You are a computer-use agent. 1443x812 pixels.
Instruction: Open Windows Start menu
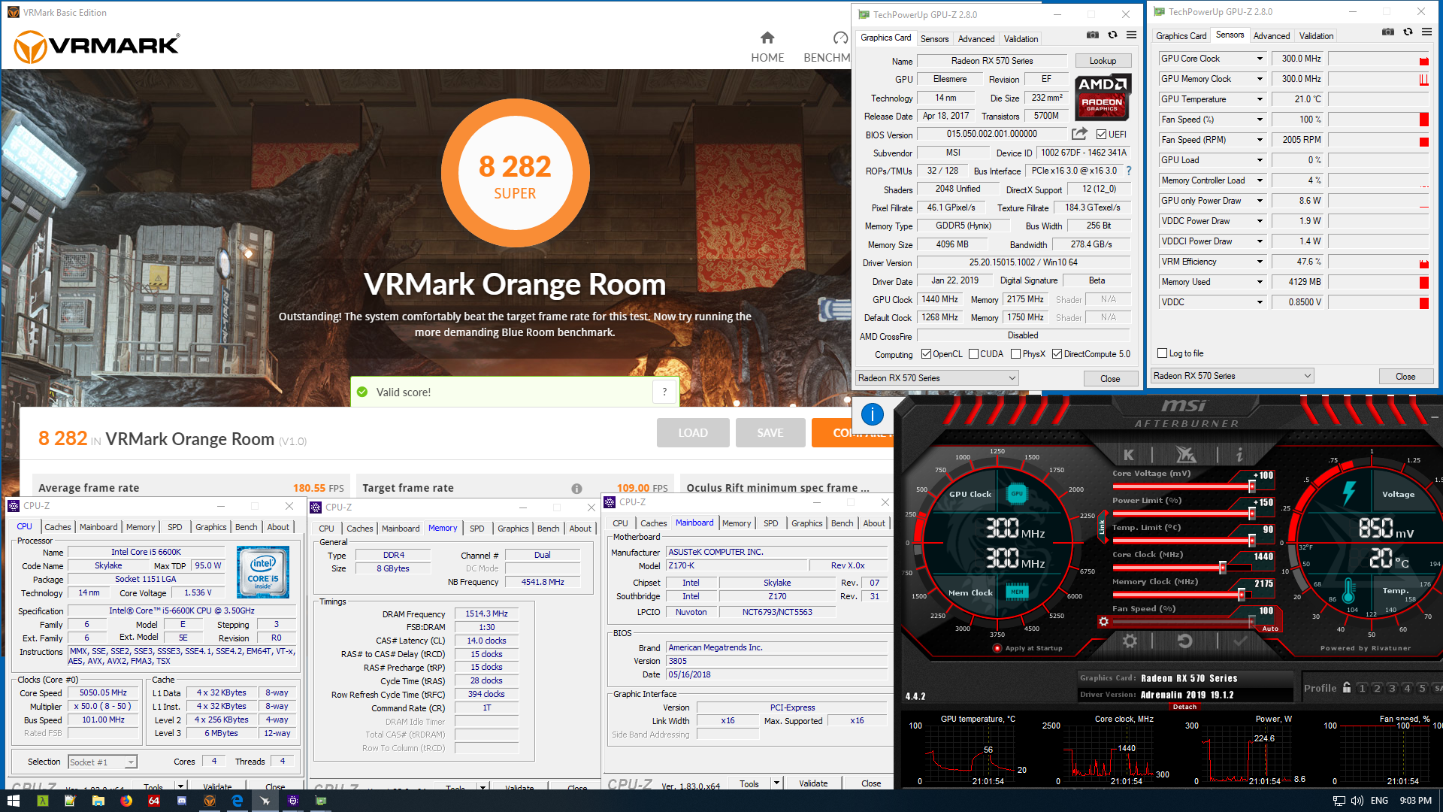pyautogui.click(x=14, y=801)
